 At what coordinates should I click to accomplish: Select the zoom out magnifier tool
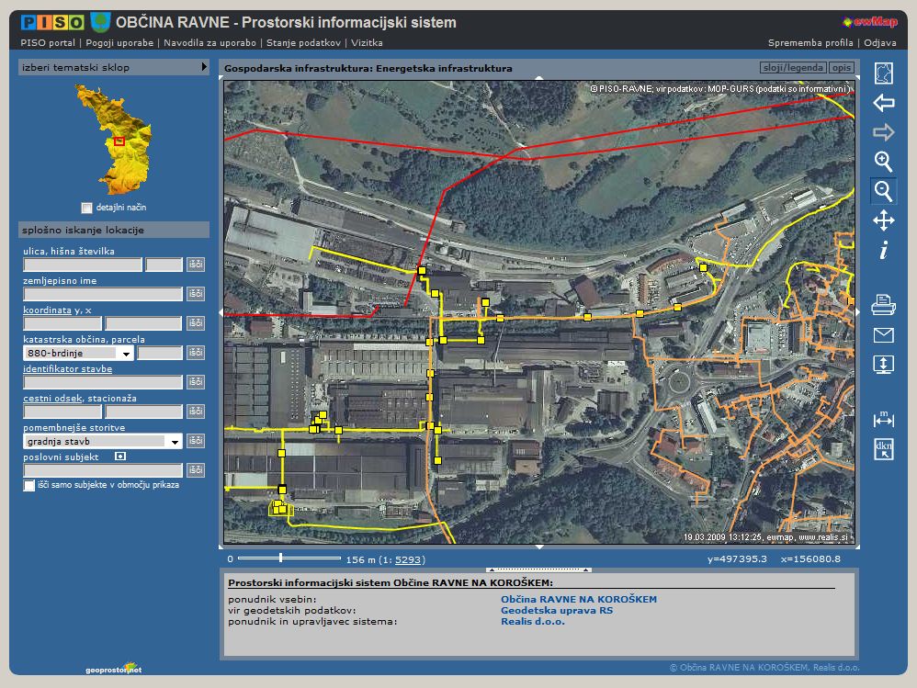pyautogui.click(x=883, y=191)
